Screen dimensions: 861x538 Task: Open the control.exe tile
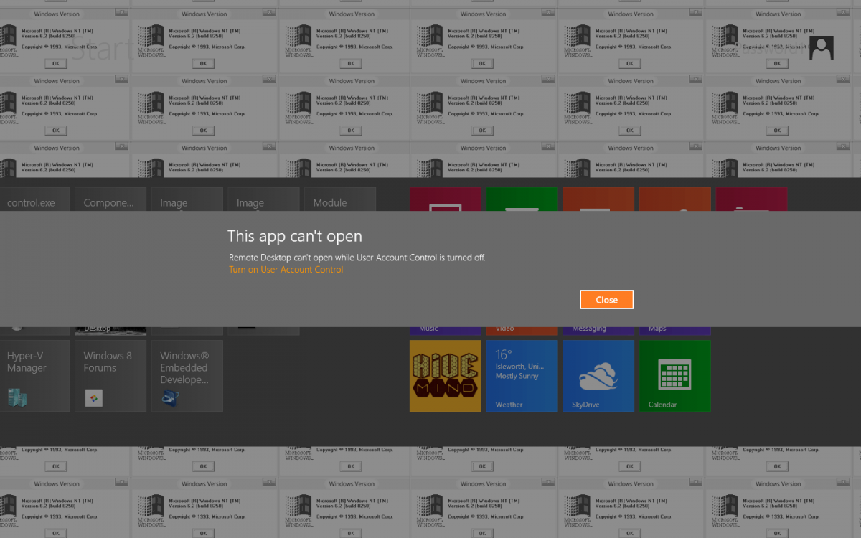tap(34, 199)
